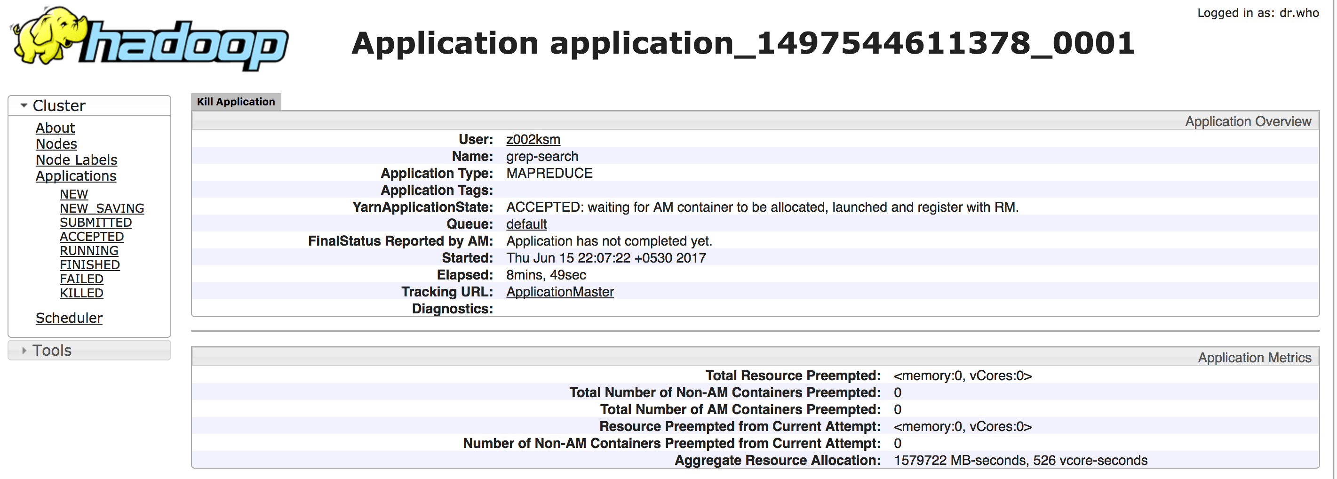Open the Nodes page
The width and height of the screenshot is (1337, 479).
click(56, 144)
